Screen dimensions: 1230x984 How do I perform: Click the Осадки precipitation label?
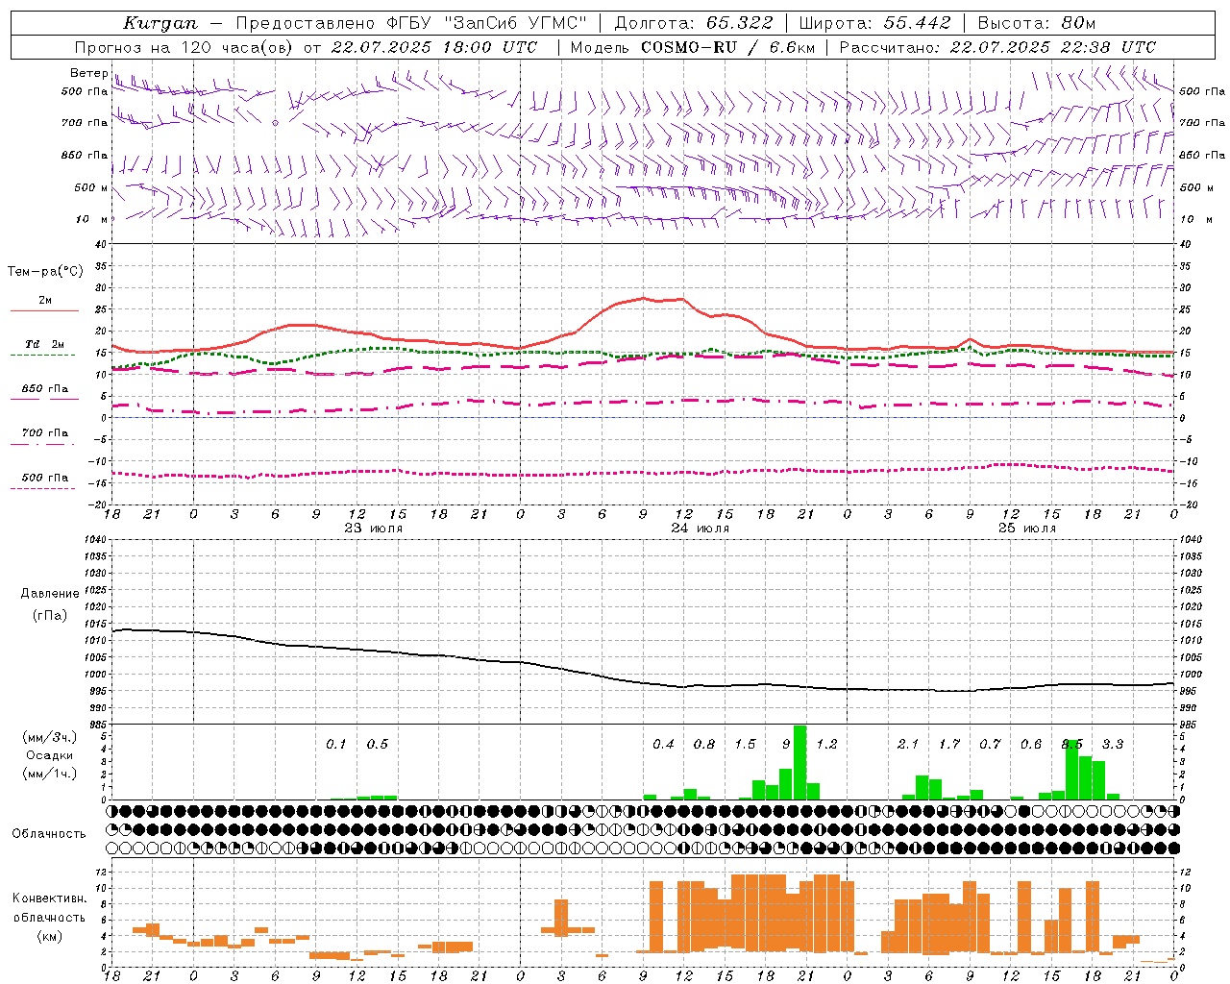tap(50, 755)
